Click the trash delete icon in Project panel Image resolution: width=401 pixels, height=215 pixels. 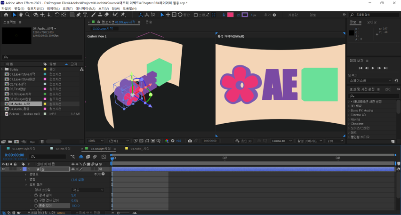(42, 142)
